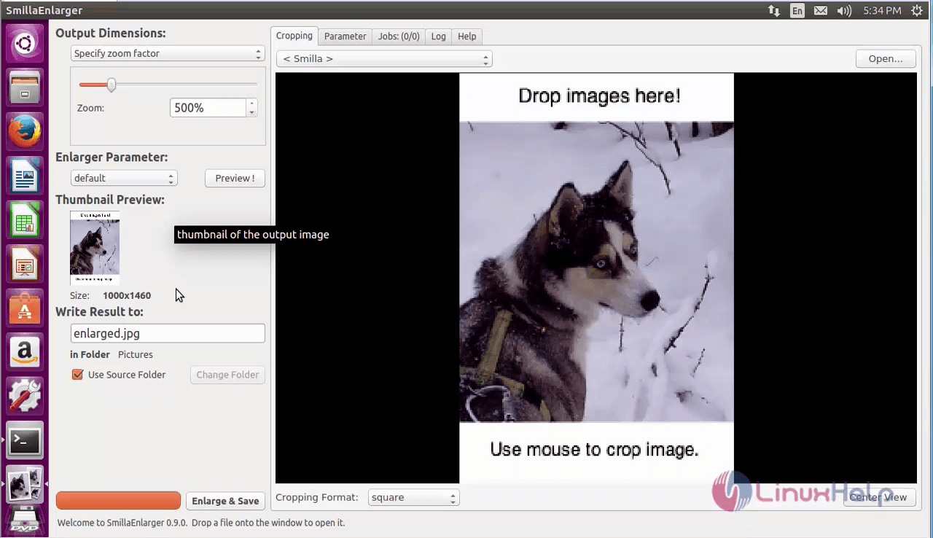
Task: Open the Log tab
Action: (438, 36)
